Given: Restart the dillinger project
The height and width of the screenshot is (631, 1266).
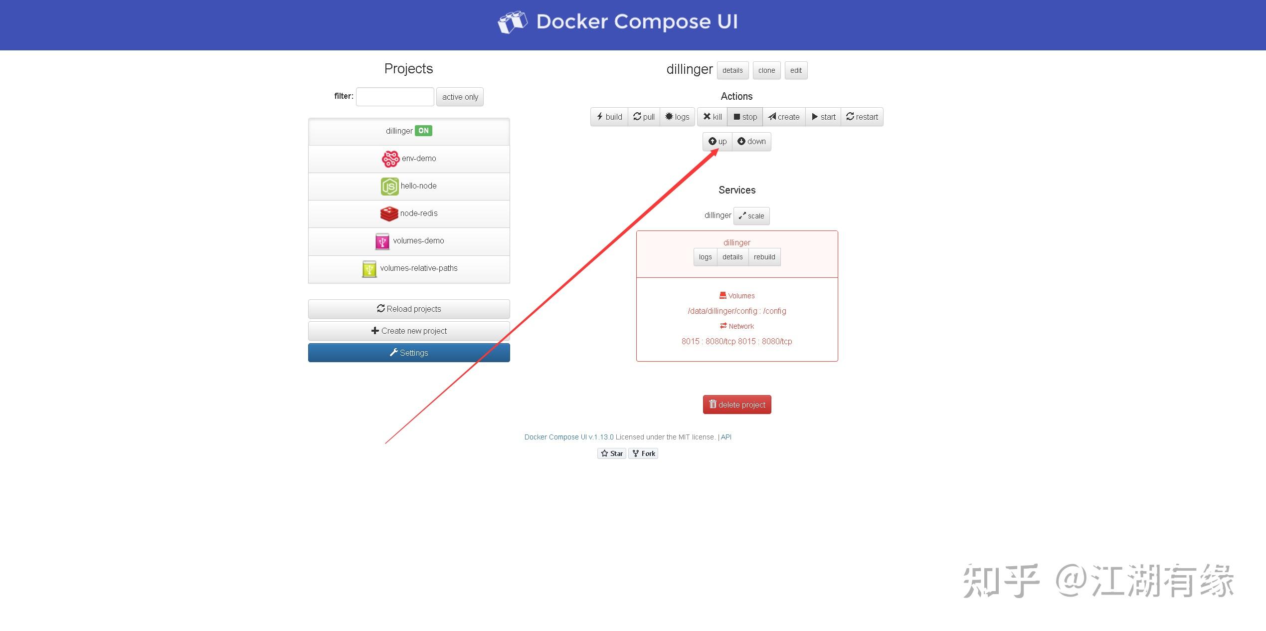Looking at the screenshot, I should pyautogui.click(x=862, y=117).
